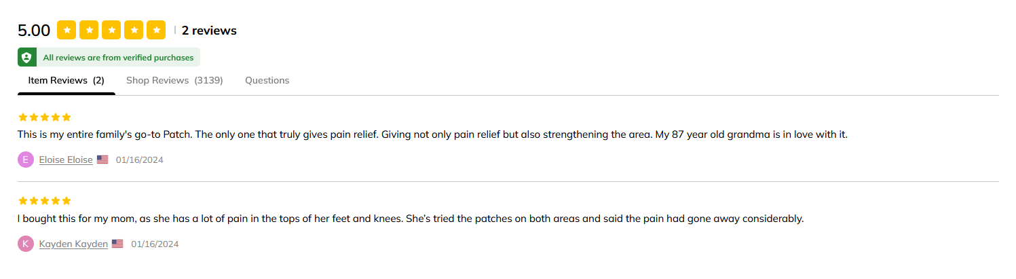This screenshot has height=279, width=1016.
Task: Click the star rating on Kayden's review
Action: (45, 201)
